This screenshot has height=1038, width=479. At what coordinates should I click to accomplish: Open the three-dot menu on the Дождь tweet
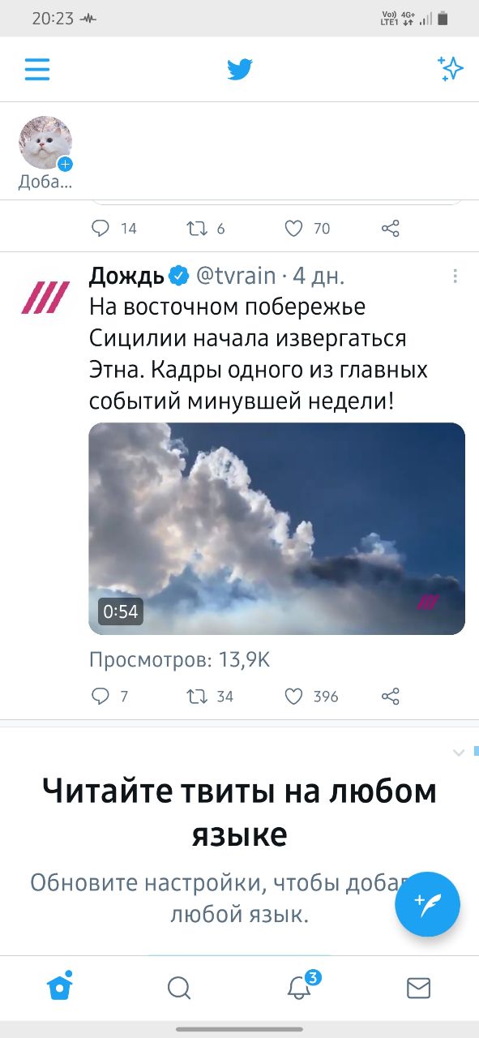point(455,277)
